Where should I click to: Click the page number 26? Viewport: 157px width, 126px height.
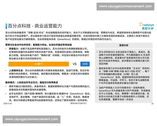[x=152, y=104]
